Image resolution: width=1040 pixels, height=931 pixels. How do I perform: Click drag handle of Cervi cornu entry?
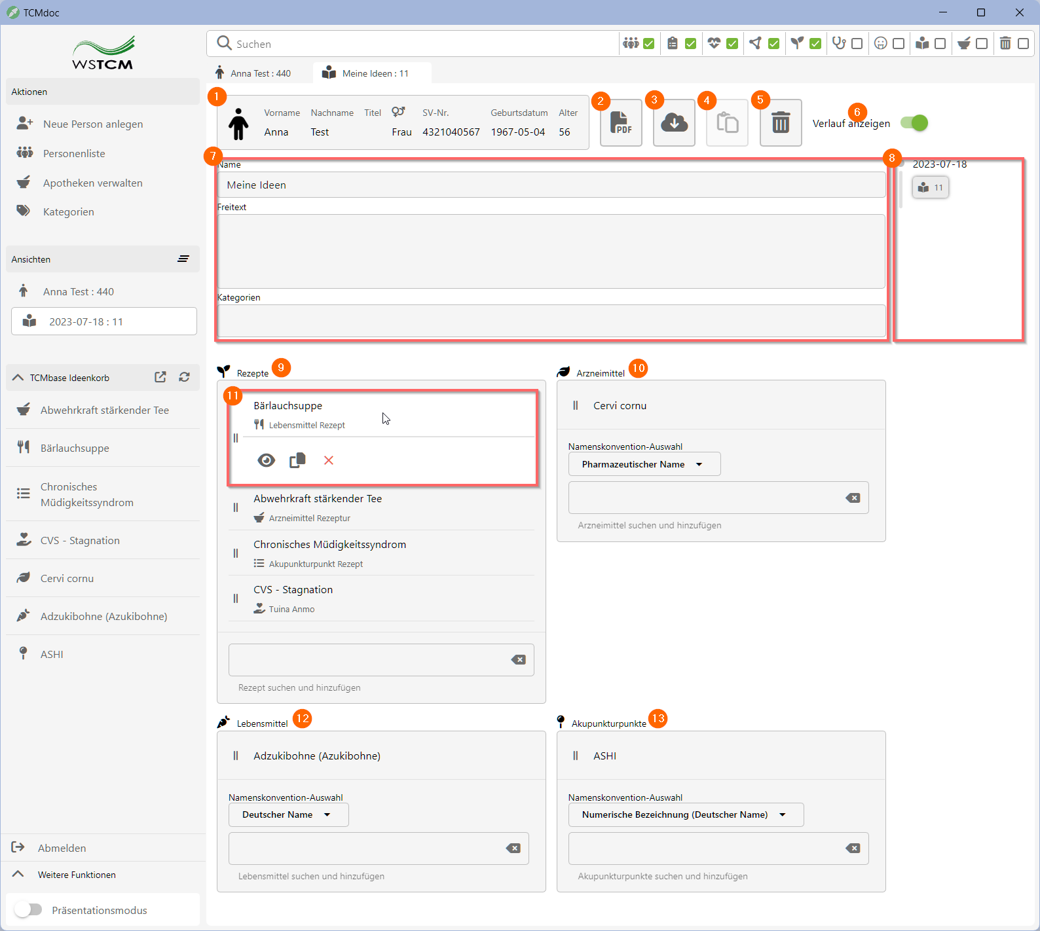click(x=575, y=405)
